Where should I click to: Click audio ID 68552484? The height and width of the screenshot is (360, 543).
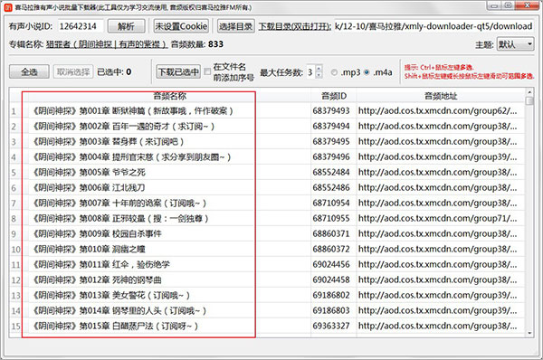tap(331, 172)
